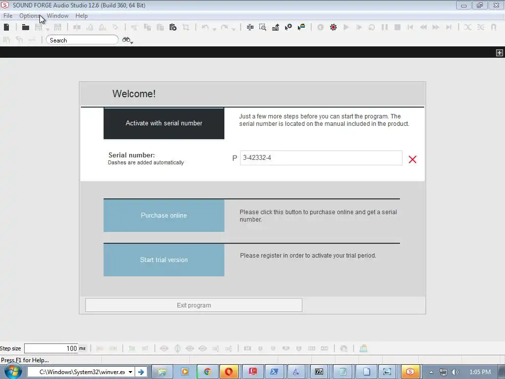The width and height of the screenshot is (505, 379).
Task: Click the red Record button
Action: point(333,28)
